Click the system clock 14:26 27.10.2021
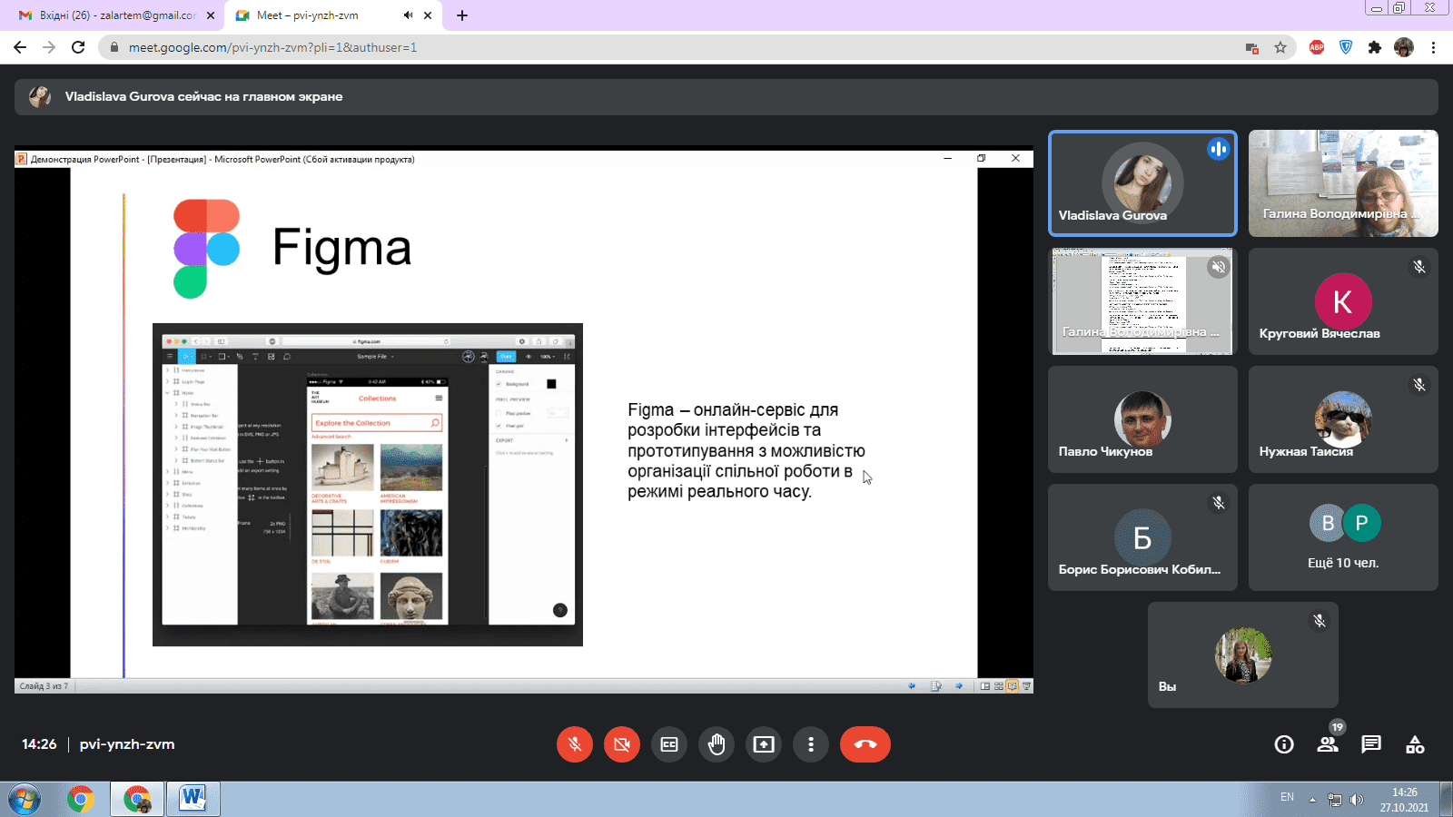The image size is (1453, 817). click(x=1404, y=800)
